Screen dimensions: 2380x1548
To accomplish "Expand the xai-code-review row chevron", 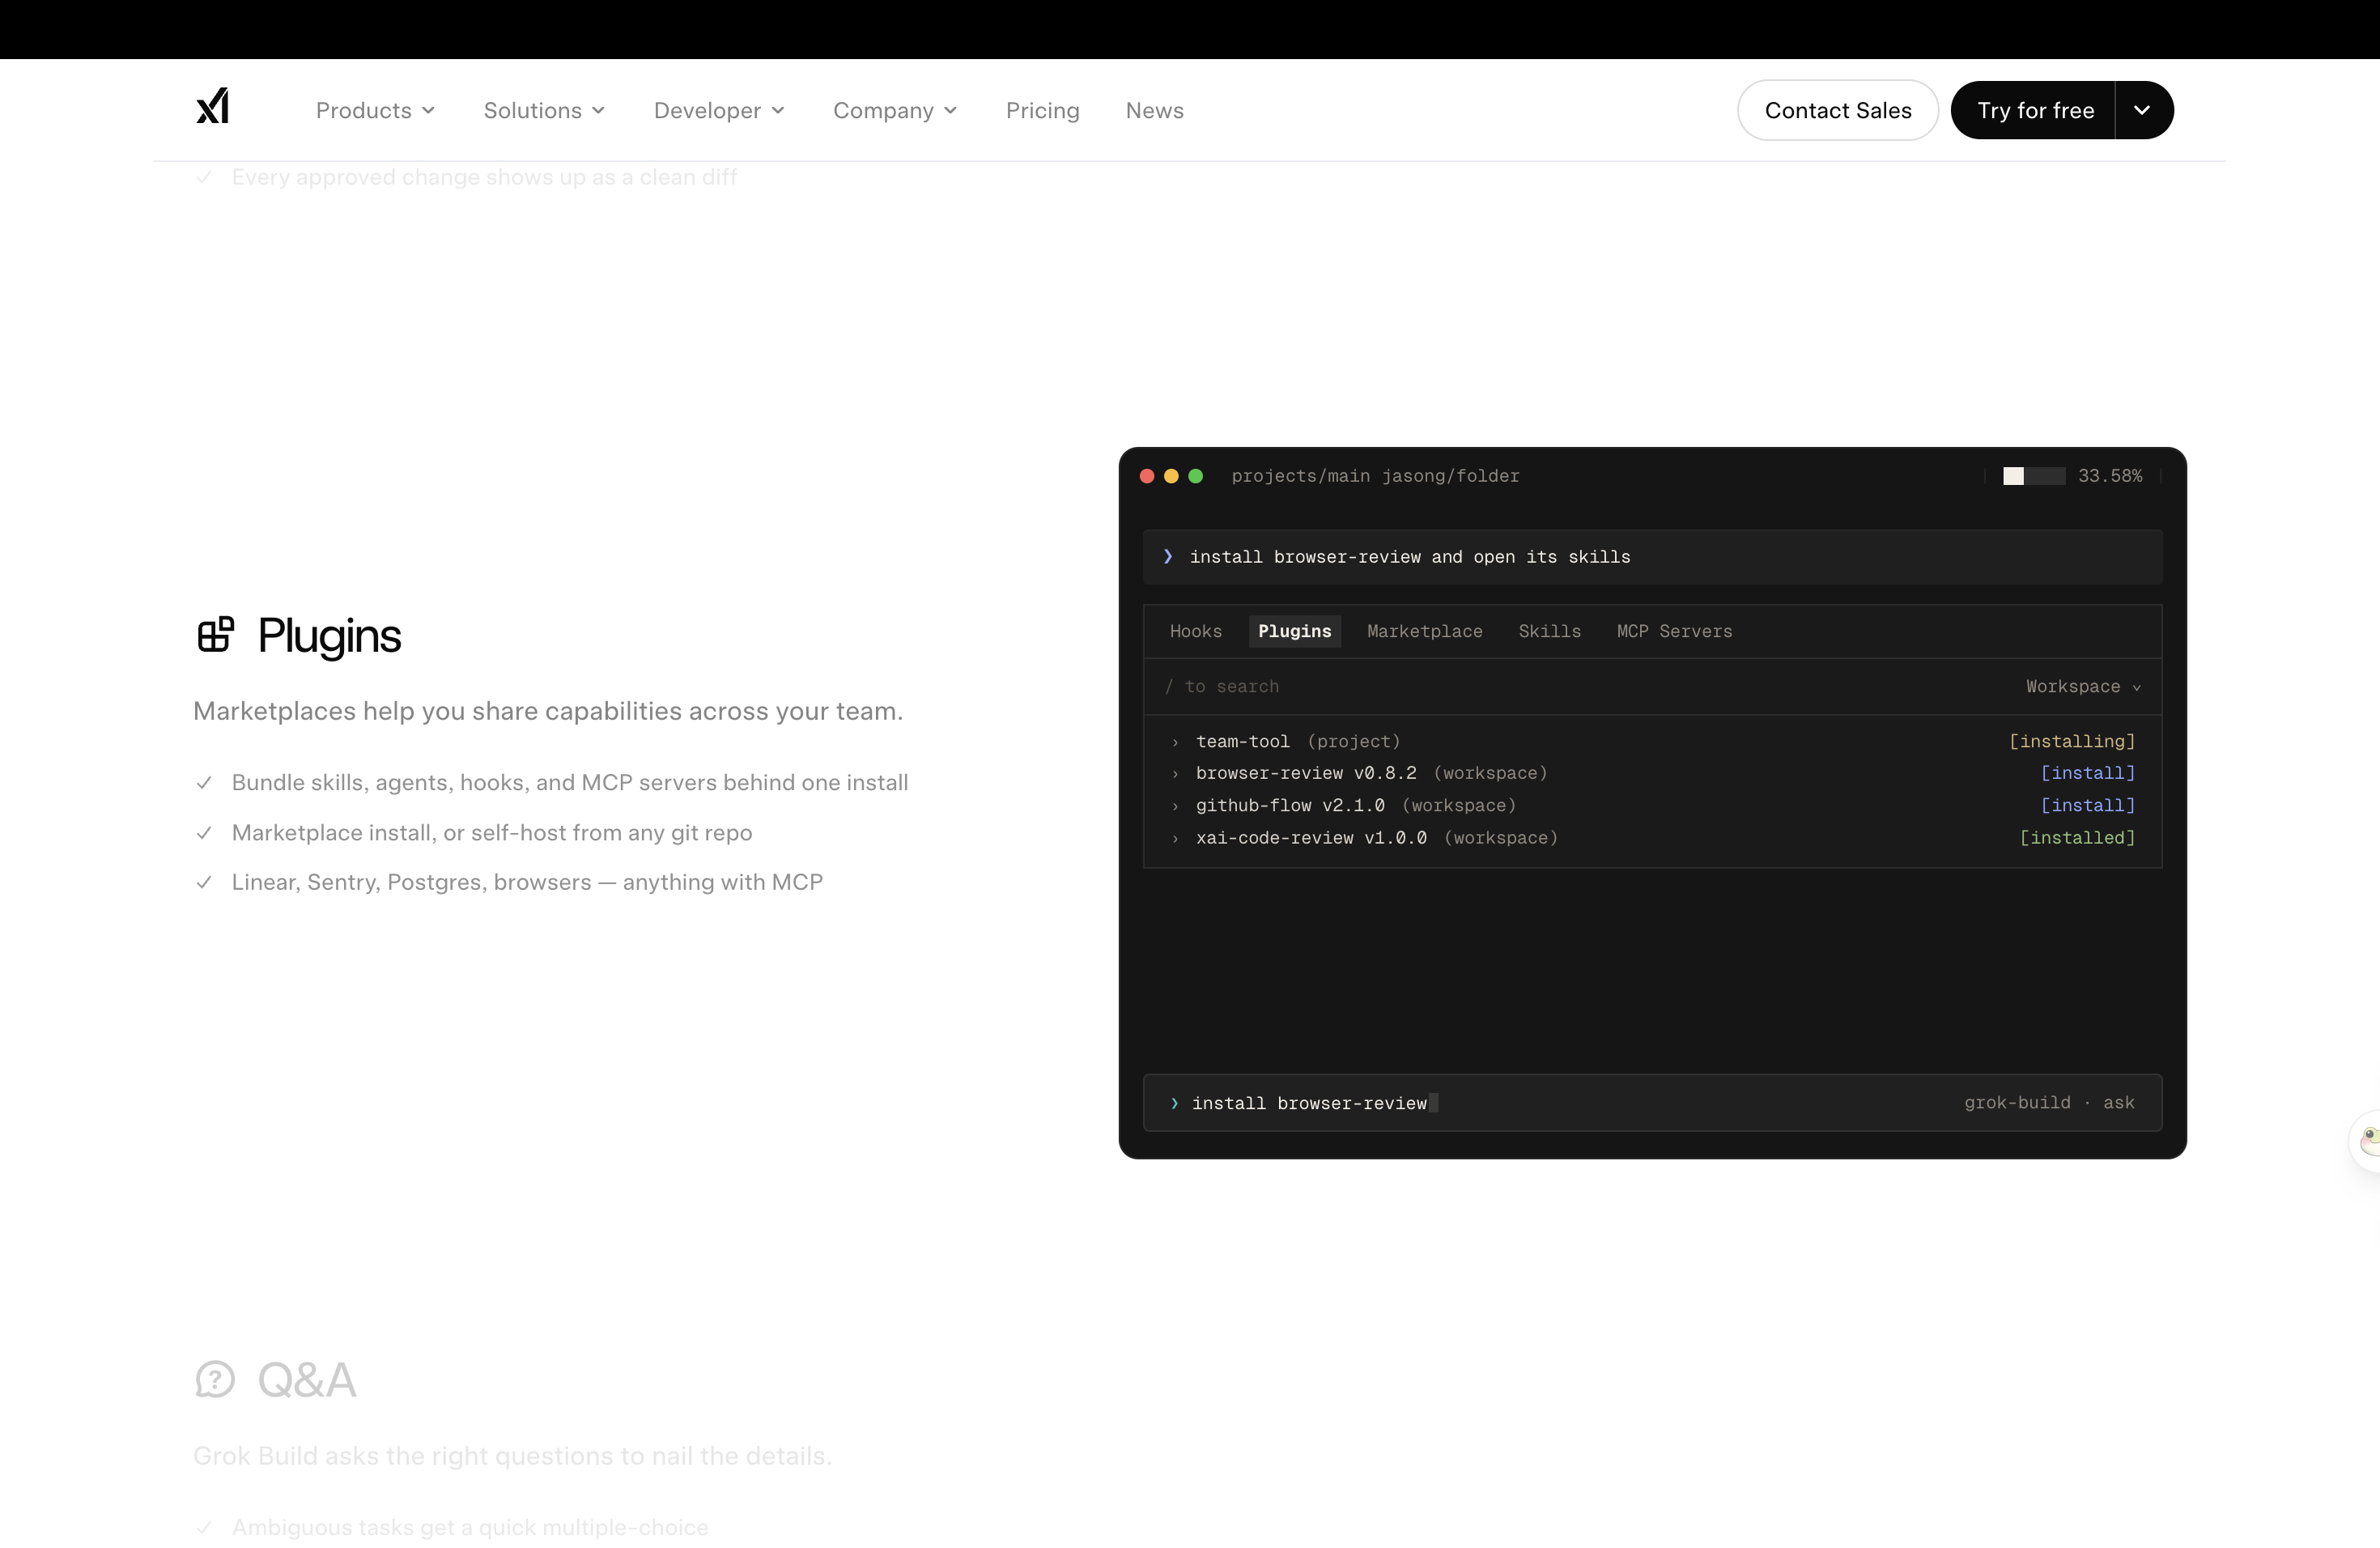I will pyautogui.click(x=1175, y=839).
